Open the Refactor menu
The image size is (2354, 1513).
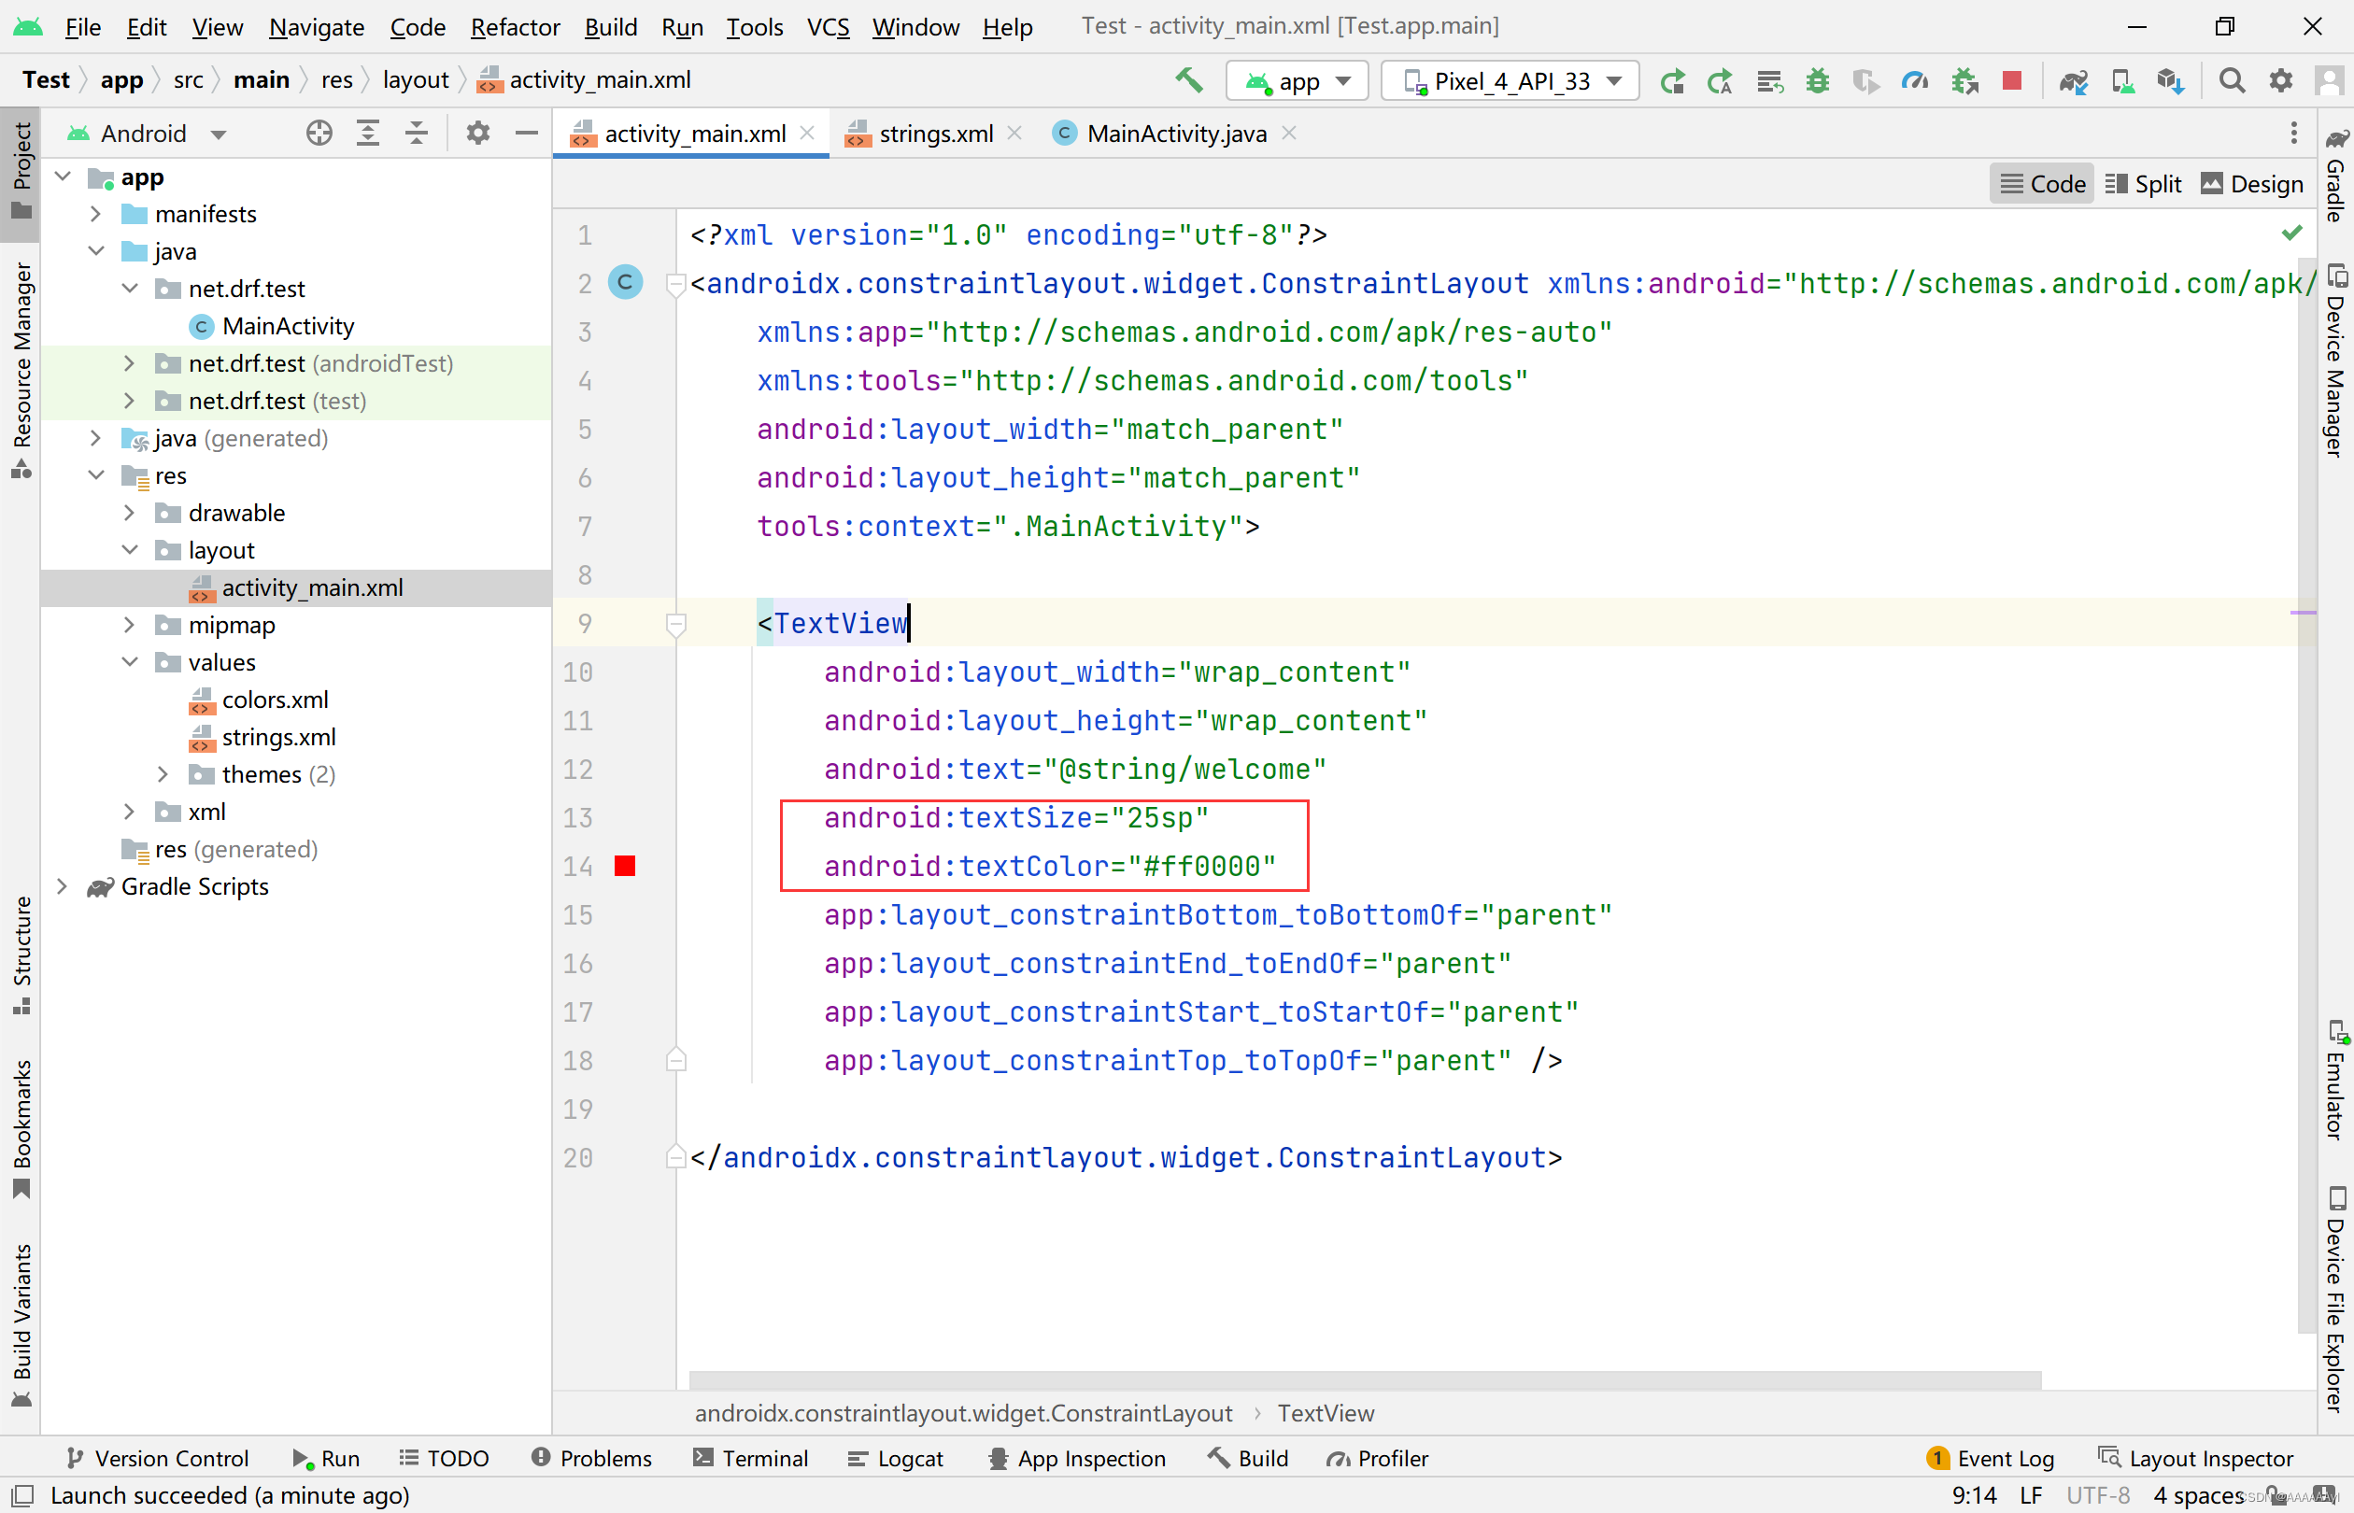515,26
